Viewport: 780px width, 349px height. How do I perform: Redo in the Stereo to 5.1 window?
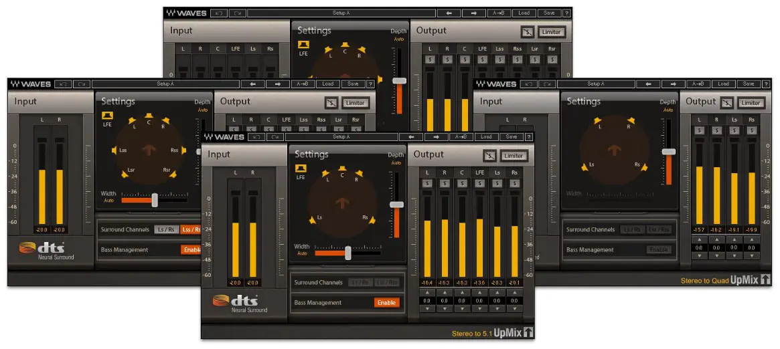(275, 136)
